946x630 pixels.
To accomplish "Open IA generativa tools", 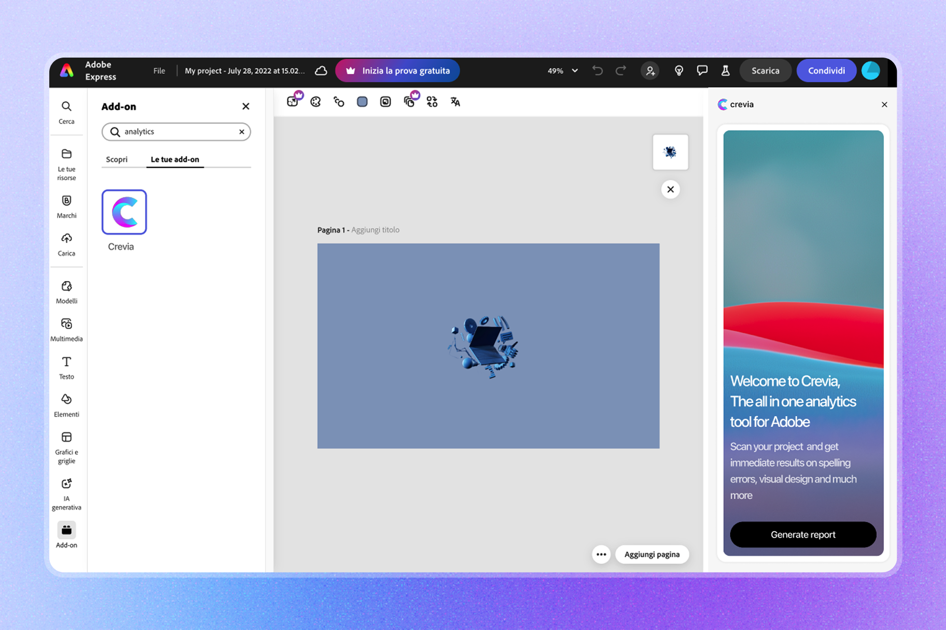I will (x=67, y=493).
